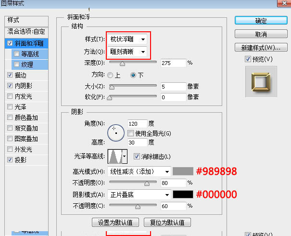
Task: Click shadow 不透明度(C) slider handle
Action: 138,207
